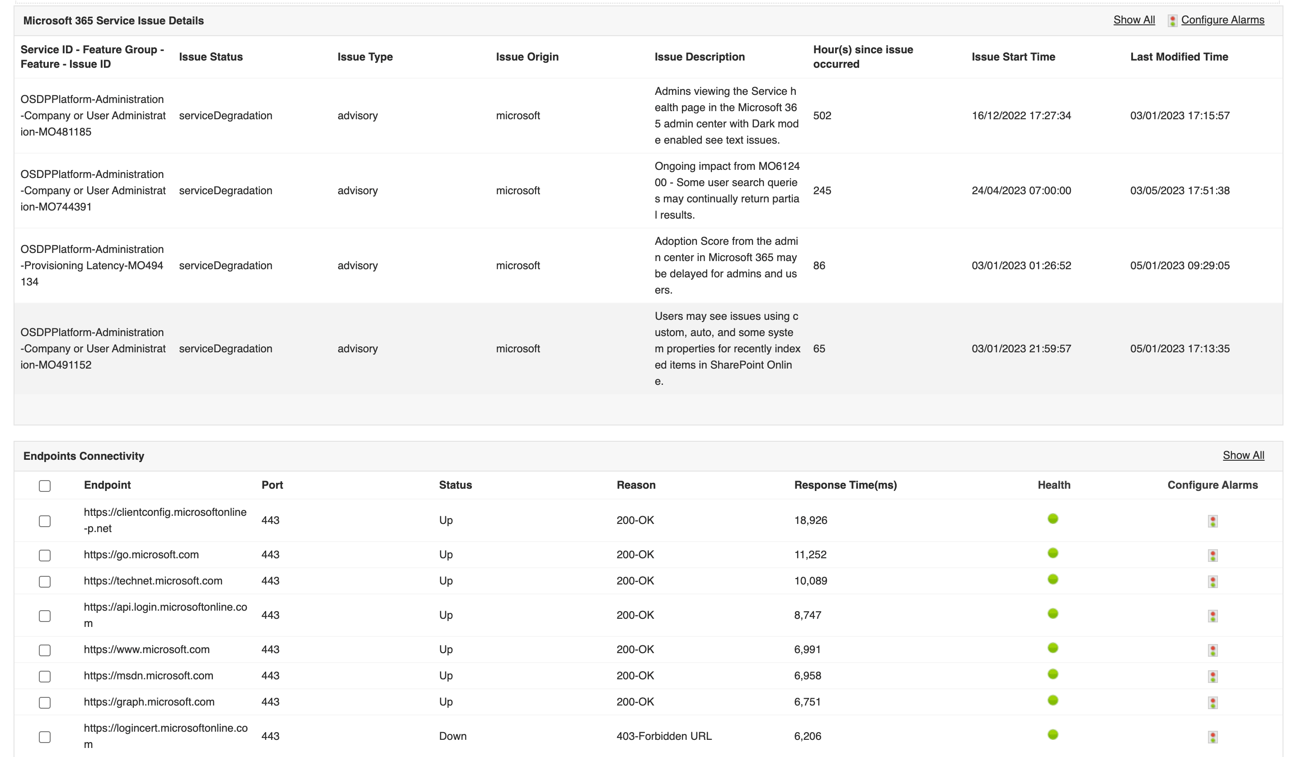Select issue row ending in MO481185

[x=648, y=116]
